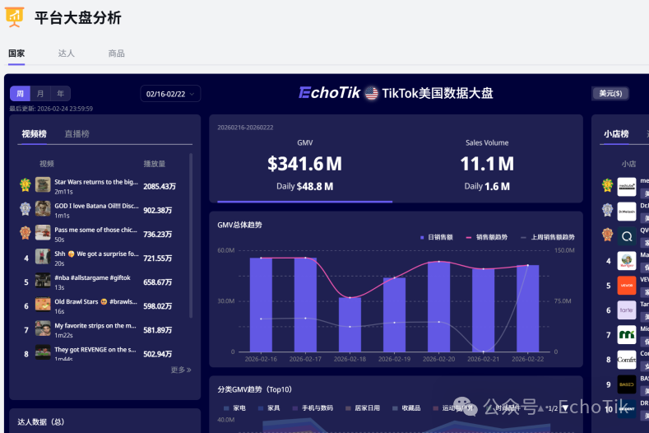Switch period to 月 (month)

coord(40,94)
